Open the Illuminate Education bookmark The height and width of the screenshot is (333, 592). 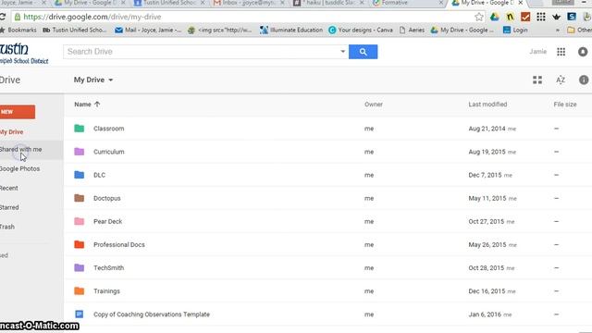(291, 30)
